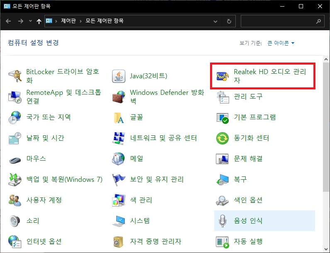Image resolution: width=330 pixels, height=253 pixels.
Task: Open Java(32비트) text link
Action: [149, 76]
